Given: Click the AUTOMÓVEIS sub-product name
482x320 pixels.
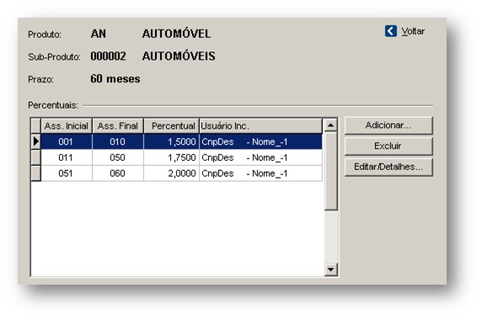Looking at the screenshot, I should pyautogui.click(x=179, y=56).
